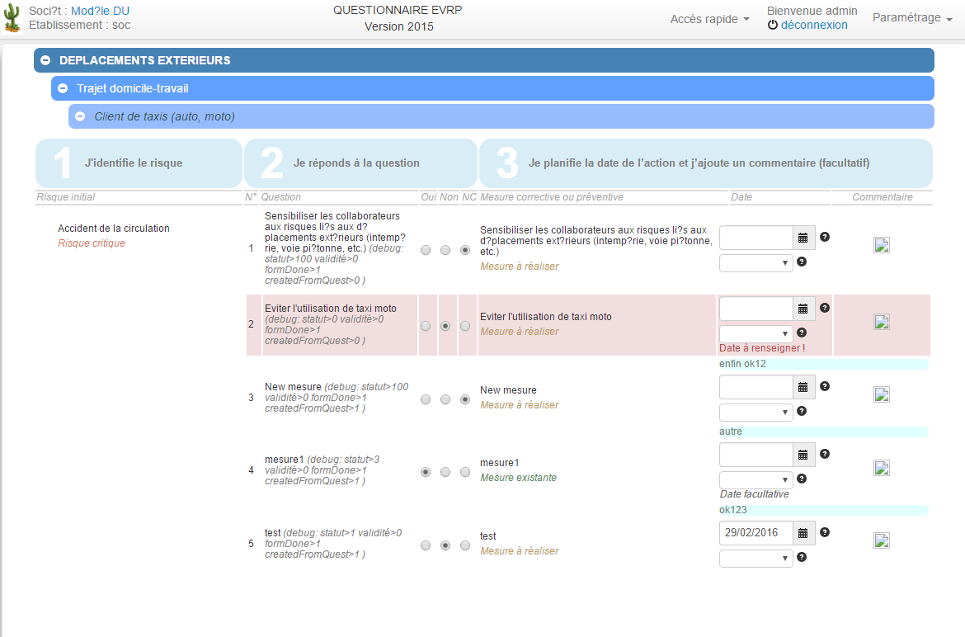Select Oui for Eviter l'utilisation de taxi moto
The image size is (965, 637).
pyautogui.click(x=426, y=325)
